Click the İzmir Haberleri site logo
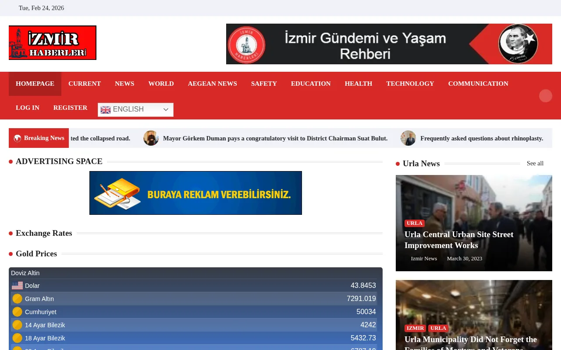 tap(52, 42)
